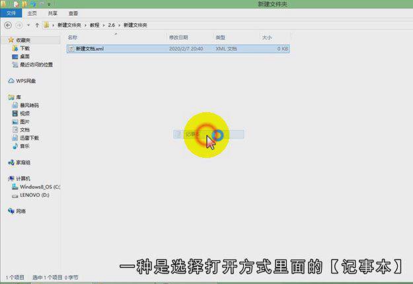Open 文档 library
413x284 pixels.
(x=24, y=129)
